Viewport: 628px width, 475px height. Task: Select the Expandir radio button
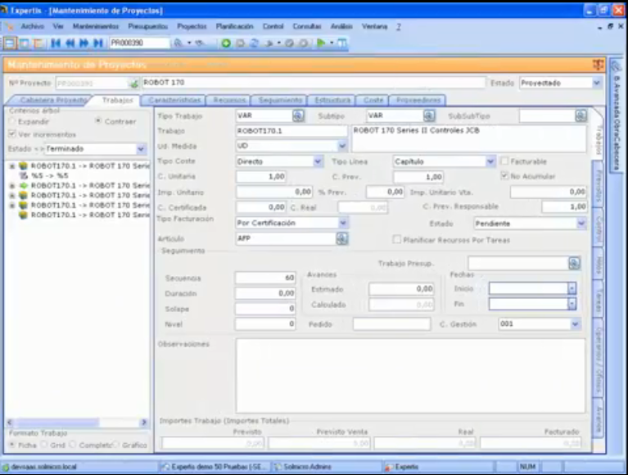[x=12, y=121]
